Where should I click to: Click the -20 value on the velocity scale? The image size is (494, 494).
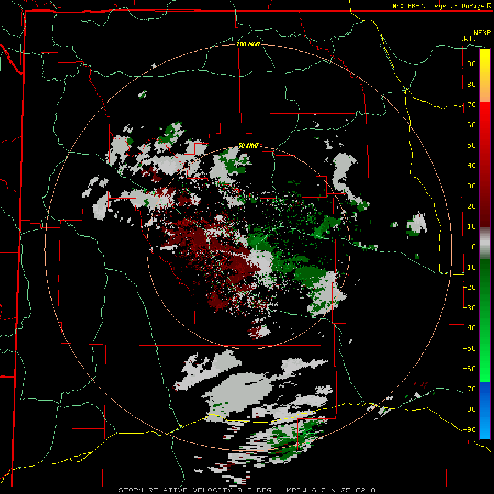click(469, 288)
